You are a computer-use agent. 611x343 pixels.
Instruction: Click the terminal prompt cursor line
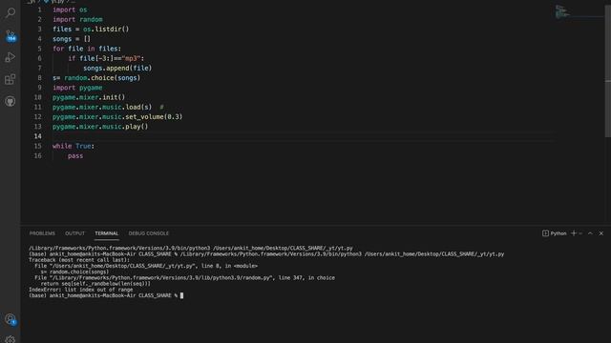point(106,295)
